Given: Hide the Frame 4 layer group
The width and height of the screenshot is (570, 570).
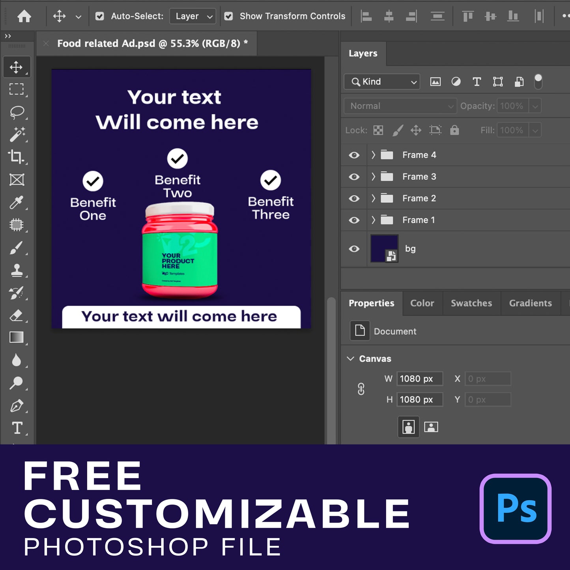Looking at the screenshot, I should pos(354,155).
